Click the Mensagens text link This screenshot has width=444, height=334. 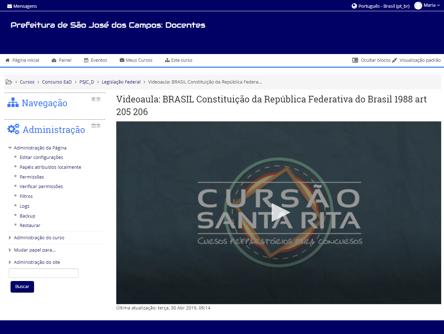coord(25,6)
